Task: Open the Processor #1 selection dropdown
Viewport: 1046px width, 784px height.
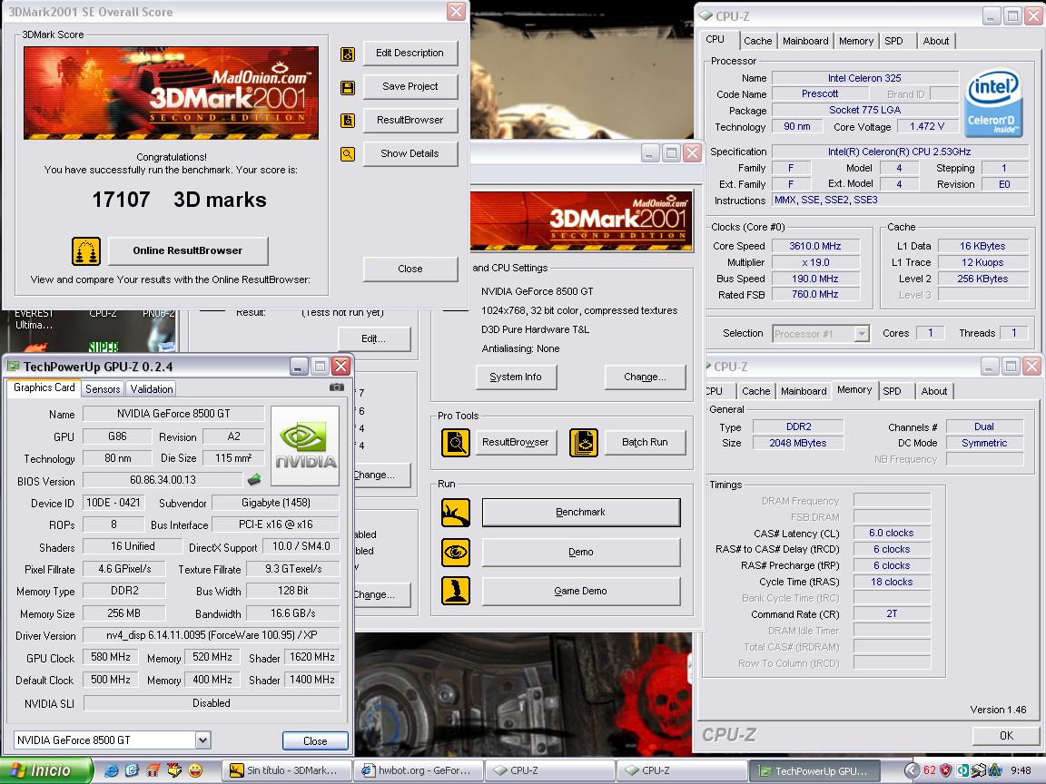Action: 862,333
